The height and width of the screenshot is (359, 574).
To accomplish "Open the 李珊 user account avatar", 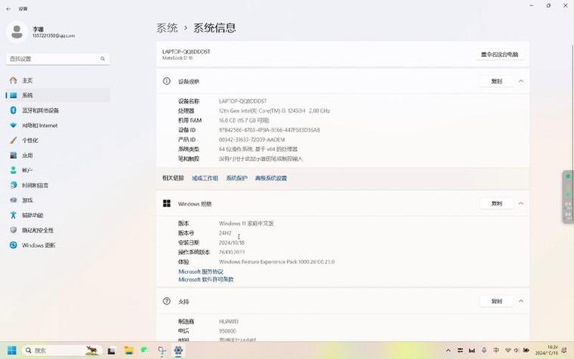I will coord(17,32).
